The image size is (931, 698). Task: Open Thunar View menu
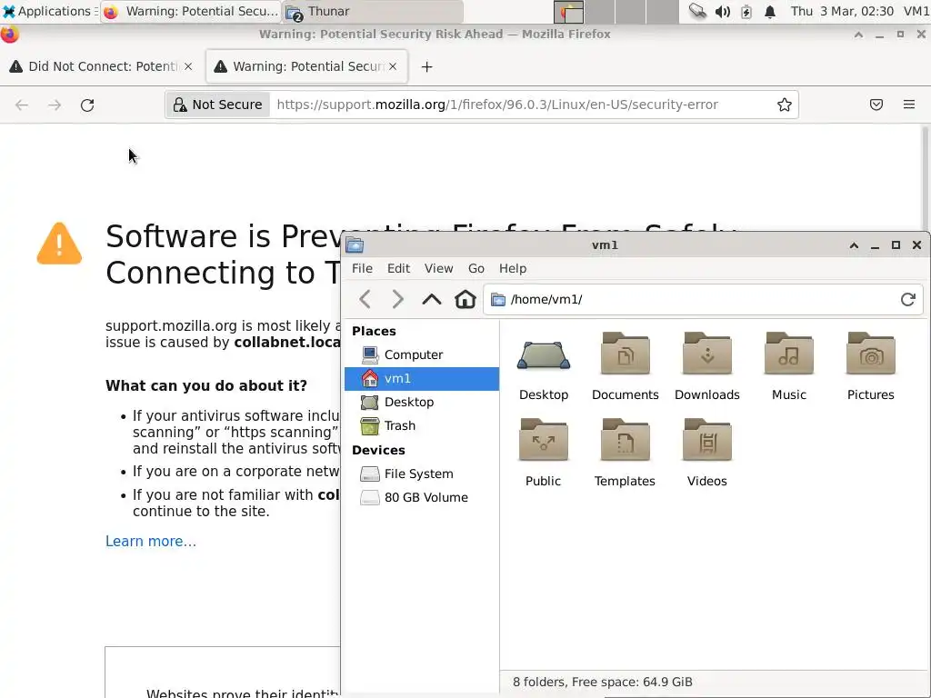(x=439, y=268)
